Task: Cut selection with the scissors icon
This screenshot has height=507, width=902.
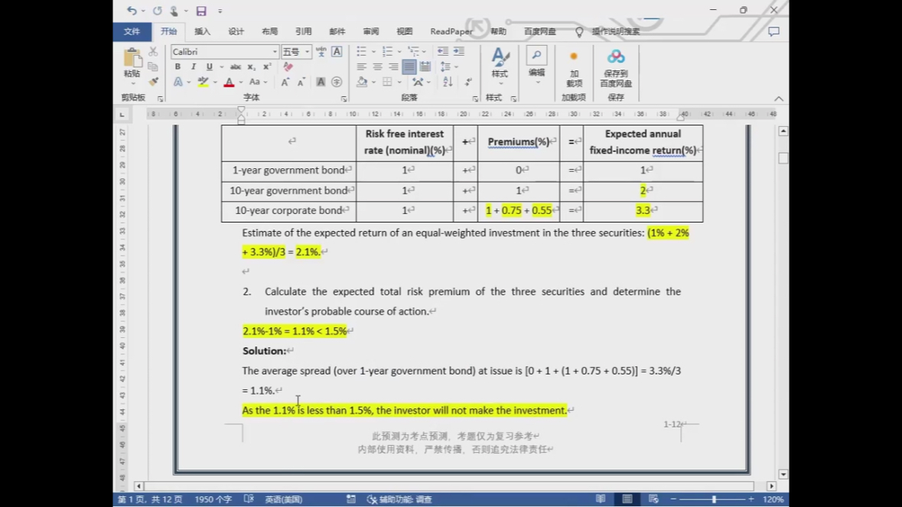Action: point(153,52)
